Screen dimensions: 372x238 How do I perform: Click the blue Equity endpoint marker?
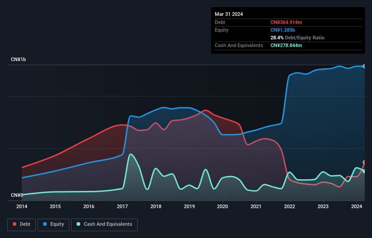click(364, 67)
